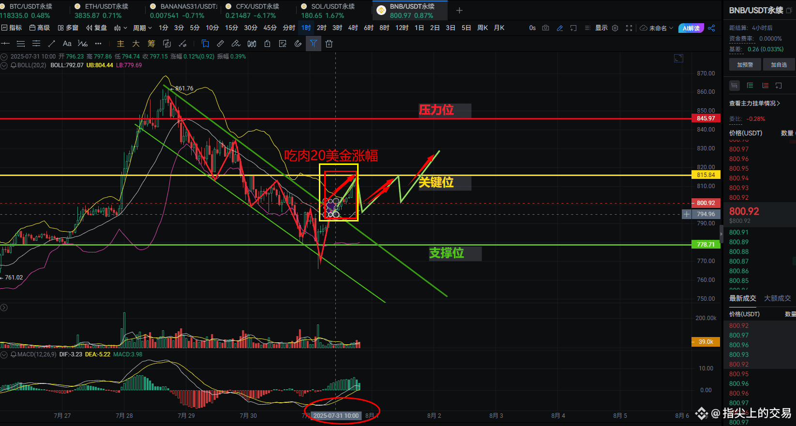Select the 大额成交 tab
This screenshot has width=796, height=426.
pyautogui.click(x=778, y=298)
